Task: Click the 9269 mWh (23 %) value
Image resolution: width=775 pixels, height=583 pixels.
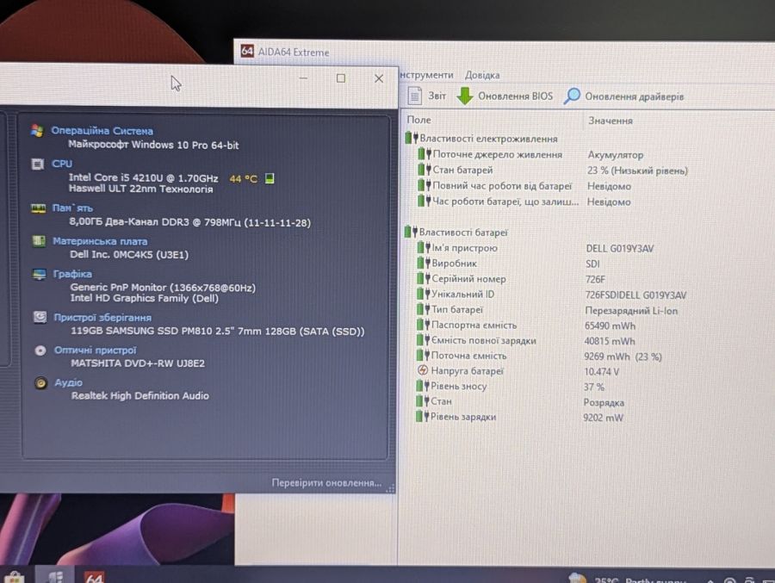Action: (x=623, y=357)
